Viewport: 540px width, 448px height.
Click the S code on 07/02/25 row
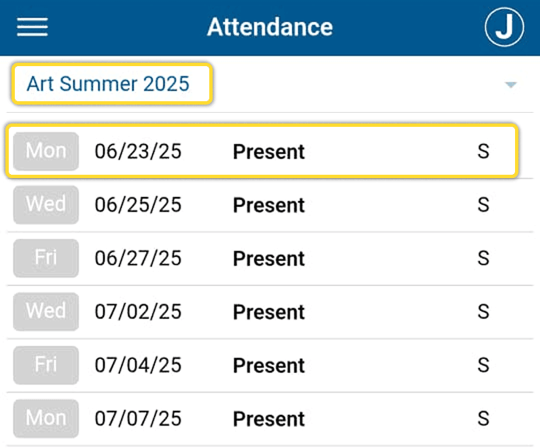[483, 312]
